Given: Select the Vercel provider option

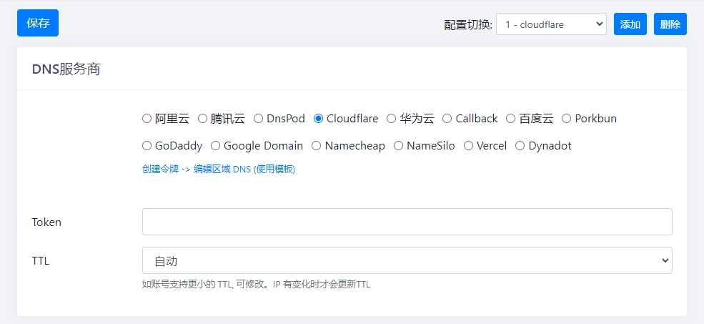Looking at the screenshot, I should pos(469,146).
